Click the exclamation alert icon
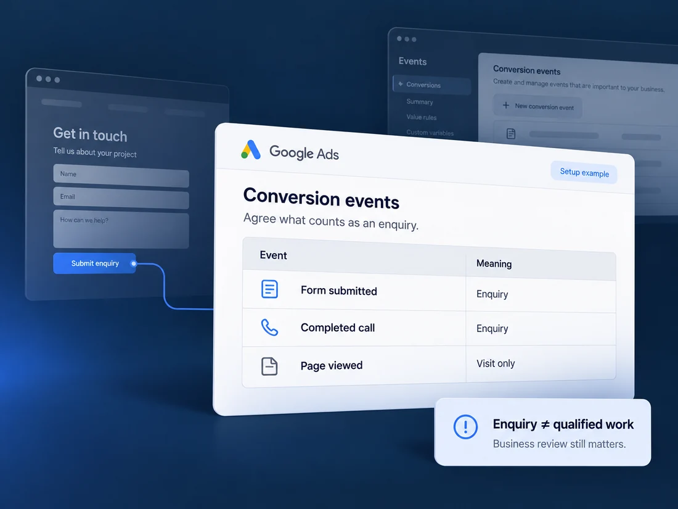The image size is (678, 509). pos(465,427)
